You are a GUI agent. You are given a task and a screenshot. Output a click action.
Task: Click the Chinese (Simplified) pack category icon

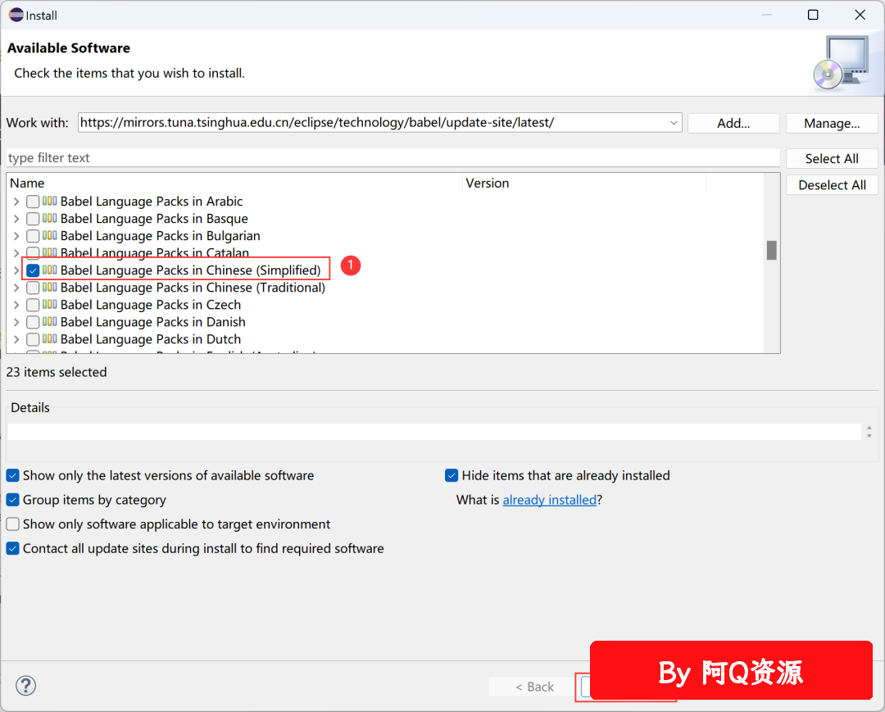coord(50,270)
